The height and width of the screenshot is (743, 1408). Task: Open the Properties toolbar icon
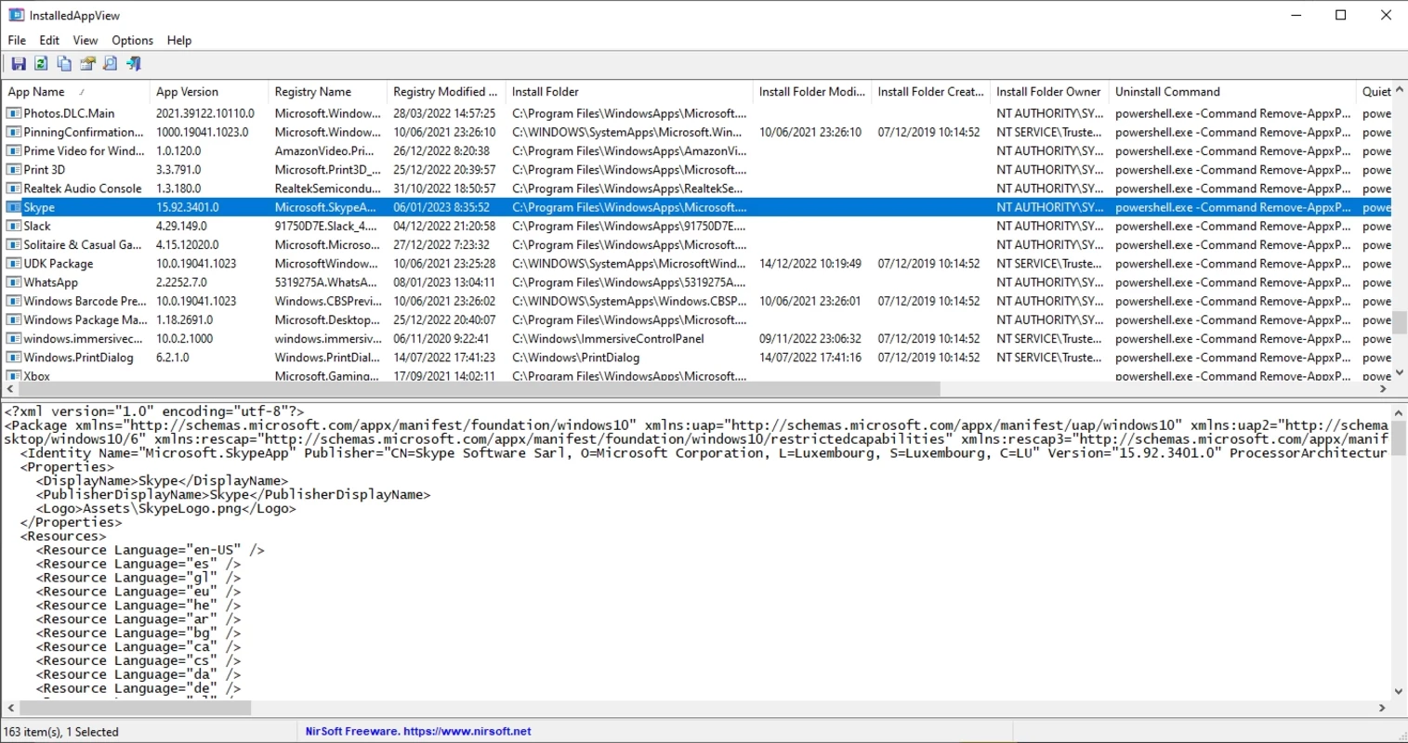point(87,64)
